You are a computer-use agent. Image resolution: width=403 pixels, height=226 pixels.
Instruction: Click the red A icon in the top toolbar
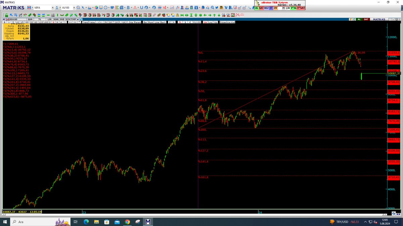pyautogui.click(x=135, y=7)
